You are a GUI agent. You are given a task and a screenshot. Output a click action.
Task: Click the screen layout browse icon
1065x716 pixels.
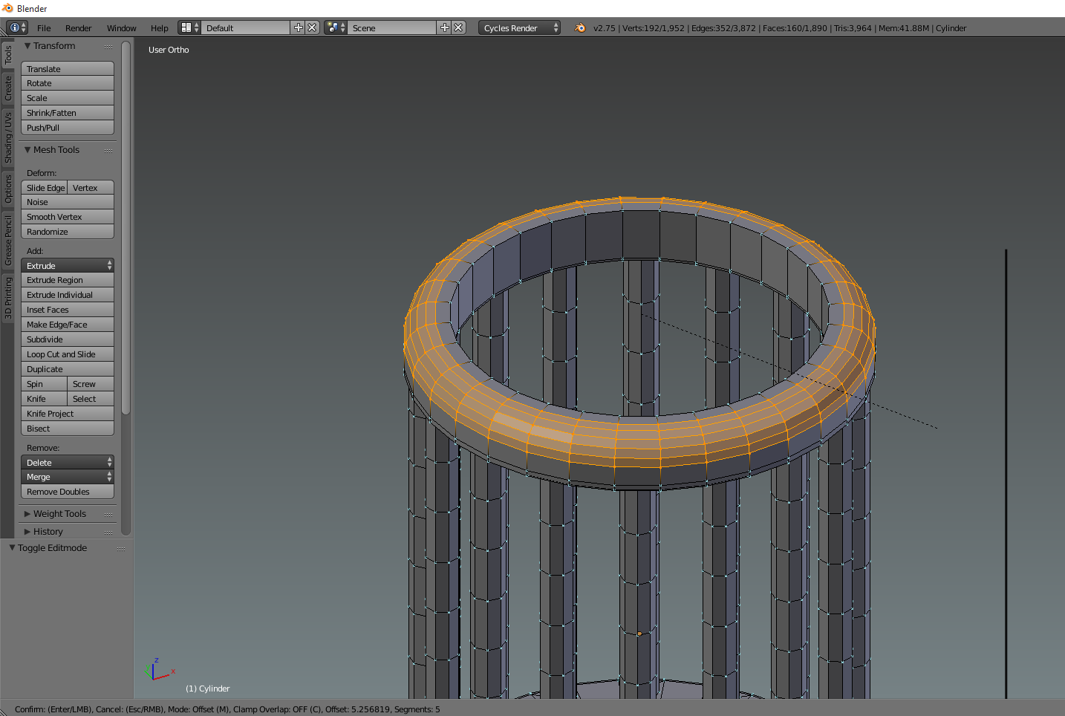click(189, 27)
